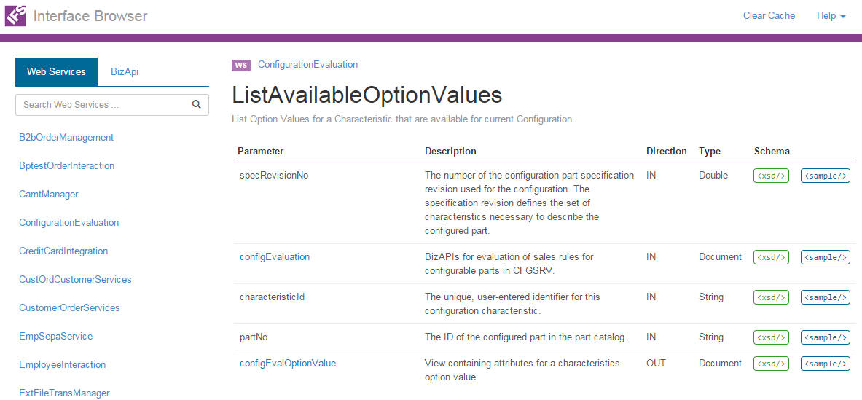Expand the Help dropdown menu
Screen dimensions: 862x400
(831, 15)
